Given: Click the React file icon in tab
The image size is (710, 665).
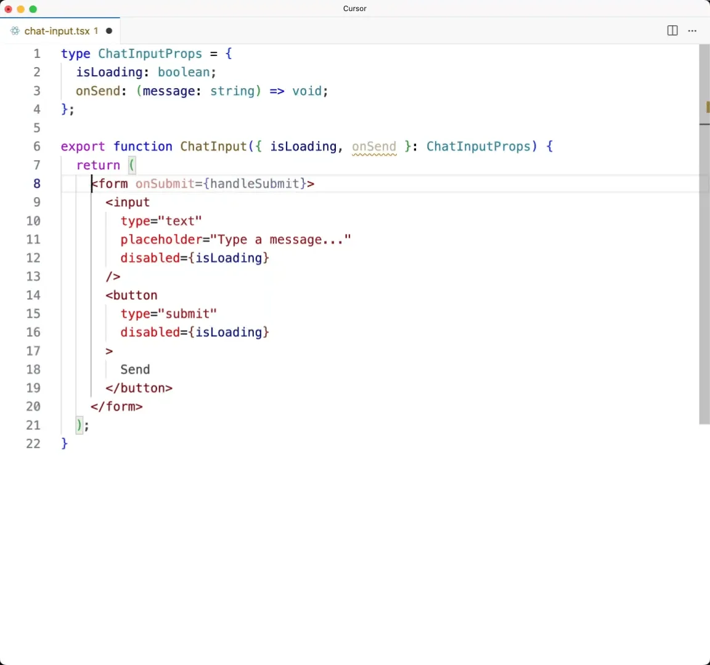Looking at the screenshot, I should point(15,31).
